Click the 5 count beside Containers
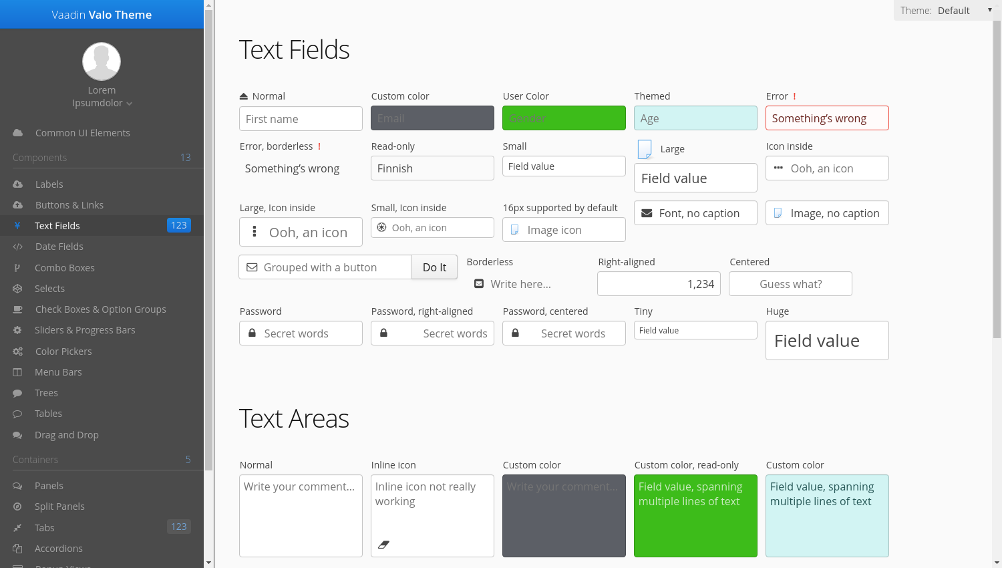Screen dimensions: 1002x568 point(188,460)
